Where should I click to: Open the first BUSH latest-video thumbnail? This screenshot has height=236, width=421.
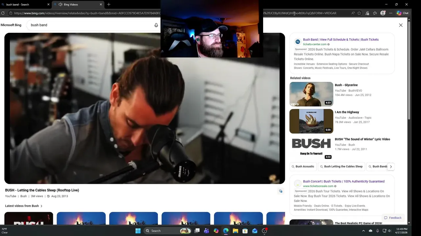click(x=29, y=218)
